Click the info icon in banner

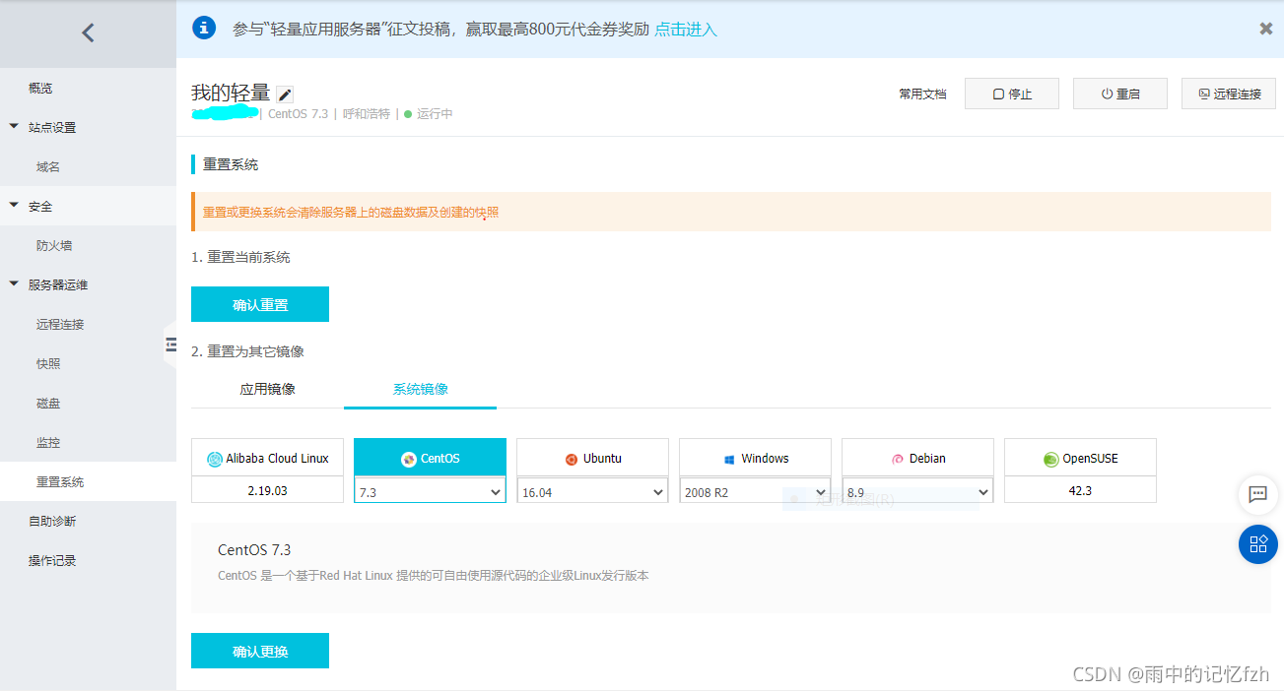(x=204, y=28)
